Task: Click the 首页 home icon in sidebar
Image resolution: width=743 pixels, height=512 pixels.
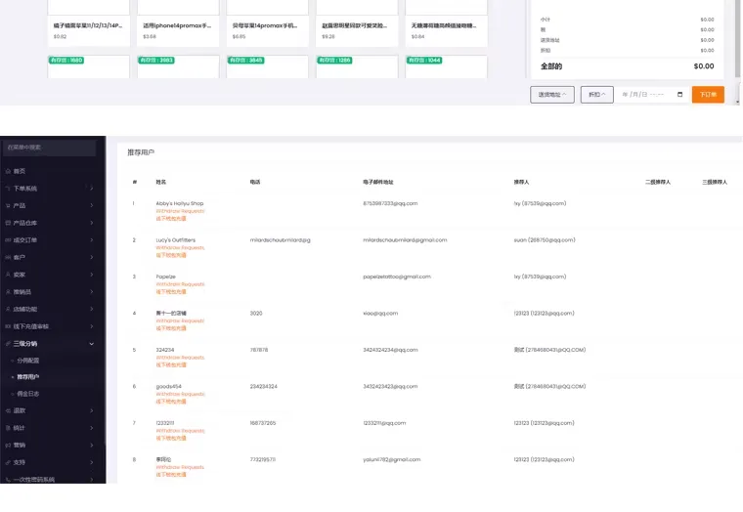Action: (x=7, y=171)
